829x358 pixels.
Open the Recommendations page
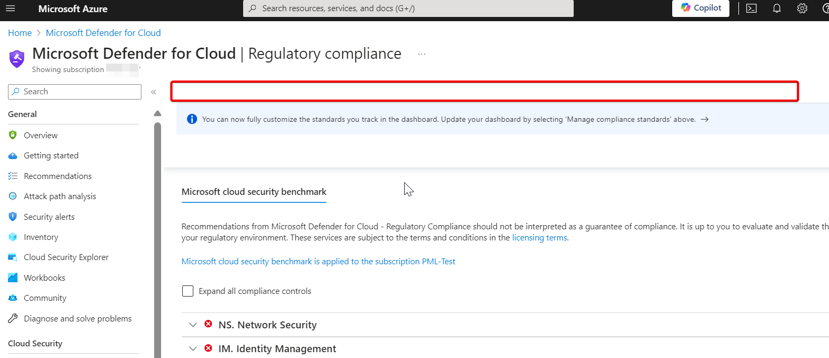click(57, 175)
